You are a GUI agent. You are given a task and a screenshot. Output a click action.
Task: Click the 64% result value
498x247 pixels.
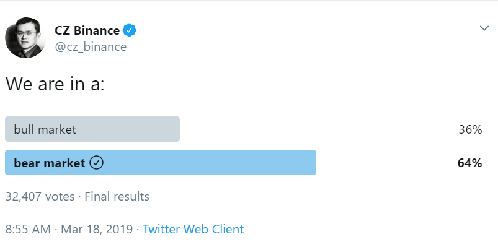[469, 163]
